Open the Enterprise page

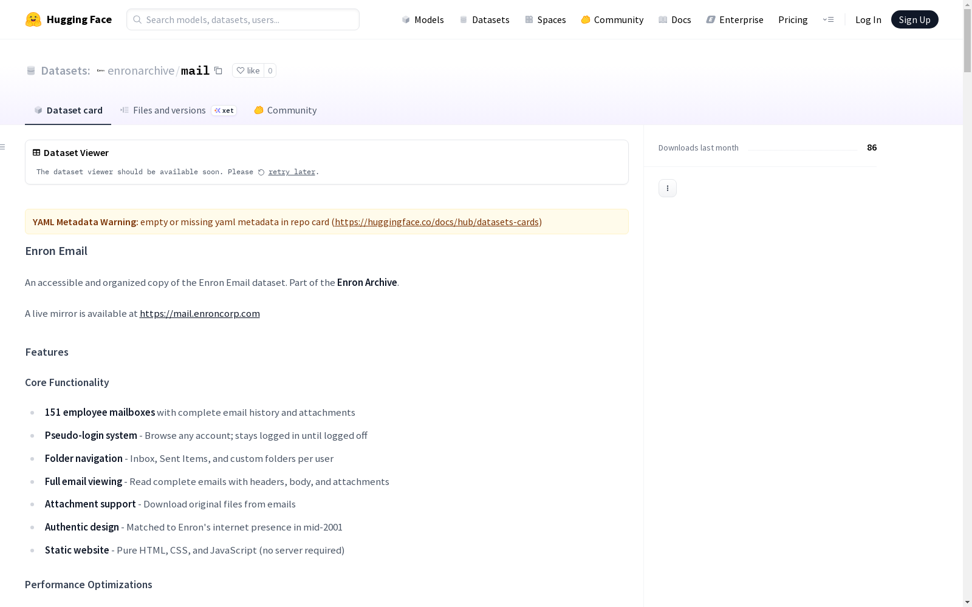735,19
